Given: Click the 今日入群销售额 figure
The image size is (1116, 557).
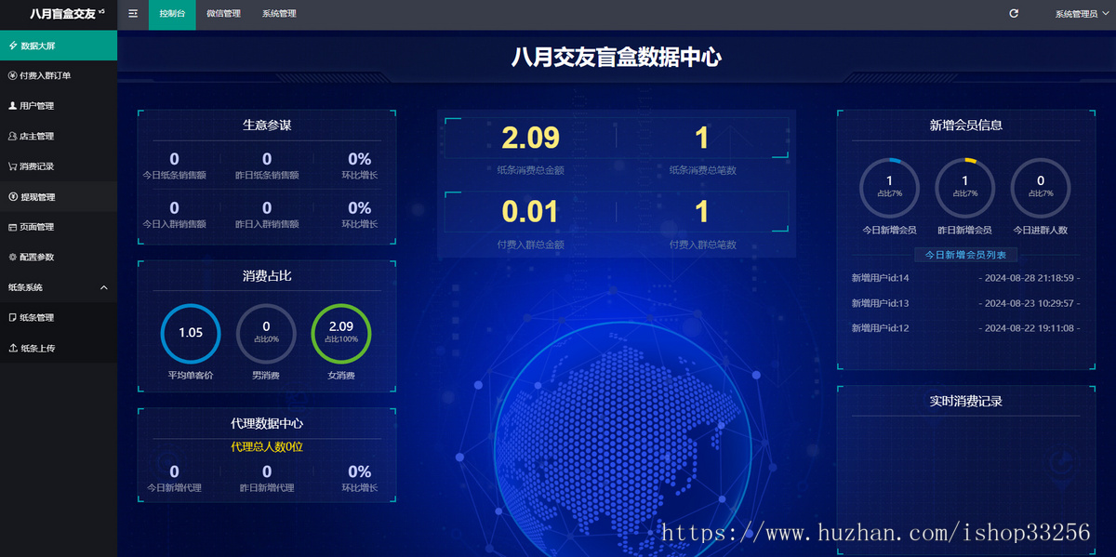Looking at the screenshot, I should 174,208.
